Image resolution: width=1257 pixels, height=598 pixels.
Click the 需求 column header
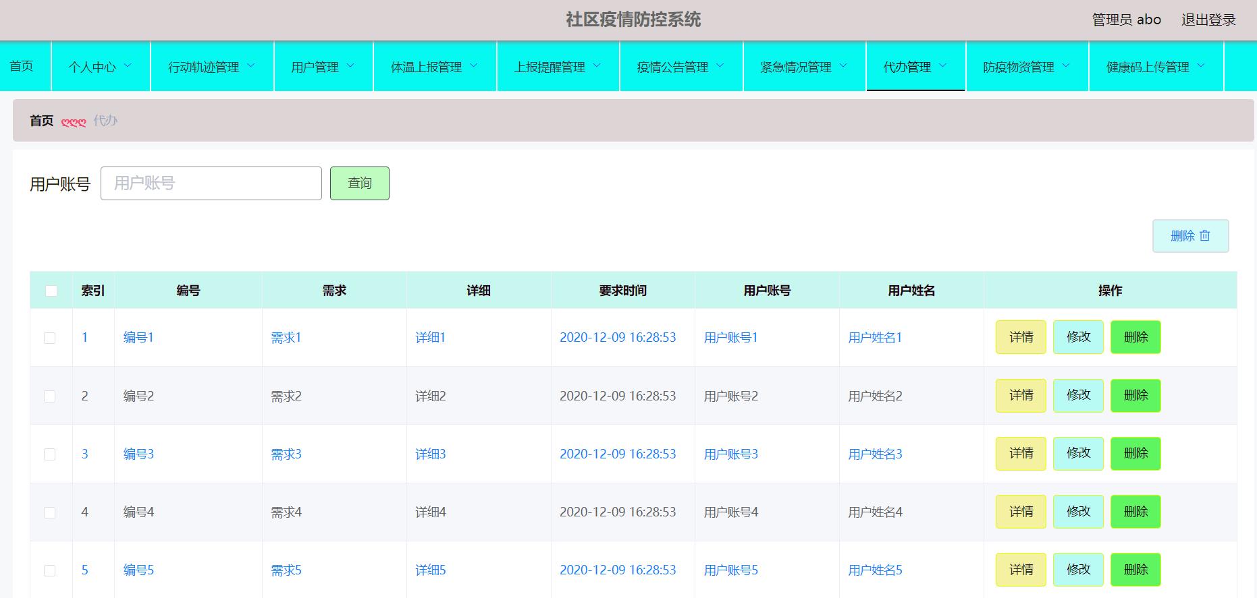click(x=334, y=291)
